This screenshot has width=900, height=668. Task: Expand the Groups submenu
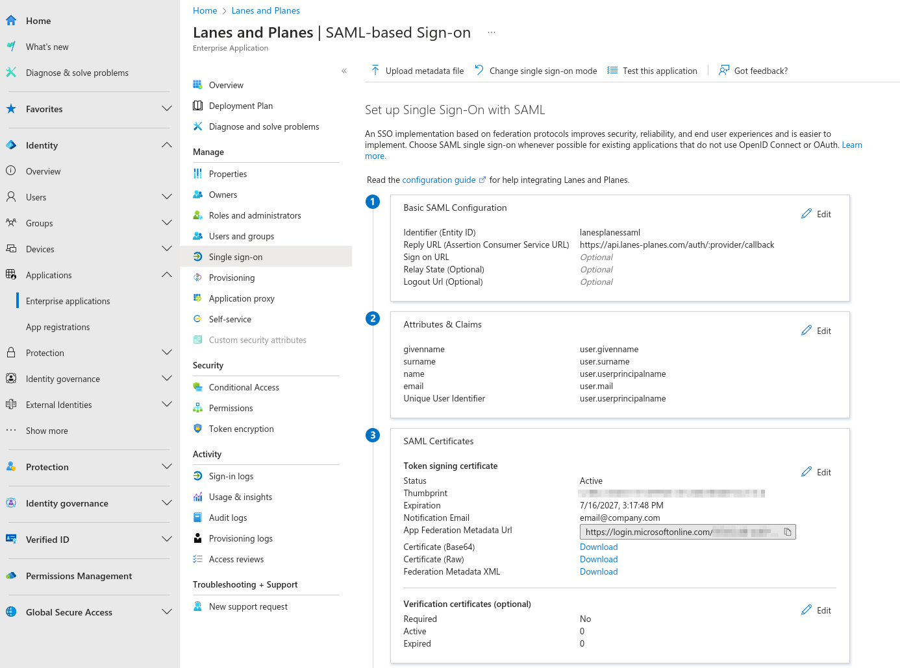[x=167, y=223]
